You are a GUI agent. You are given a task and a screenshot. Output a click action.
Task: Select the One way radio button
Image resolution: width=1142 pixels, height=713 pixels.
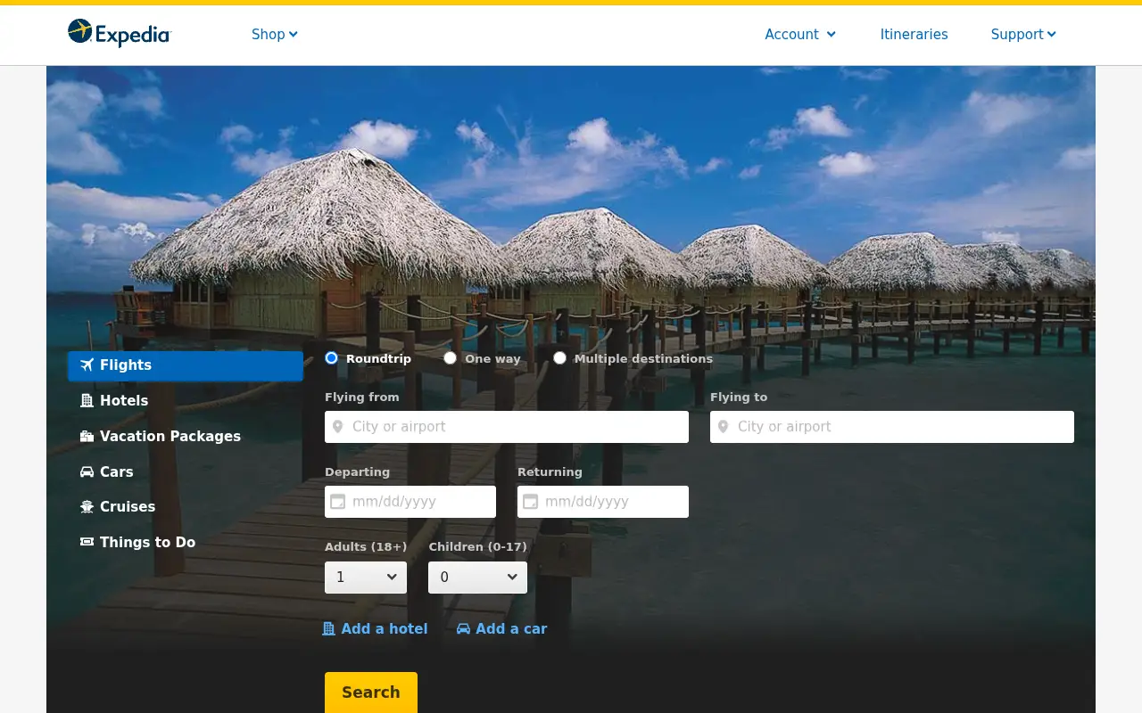pyautogui.click(x=451, y=358)
